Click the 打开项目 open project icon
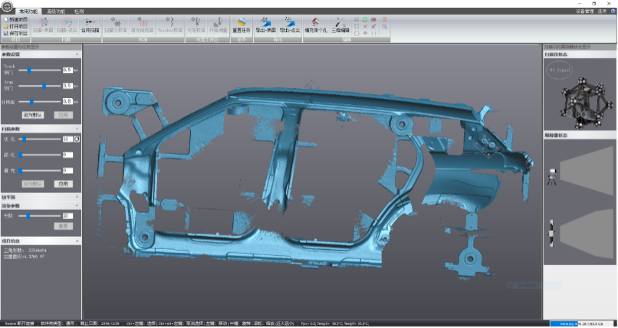The height and width of the screenshot is (328, 618). point(17,26)
